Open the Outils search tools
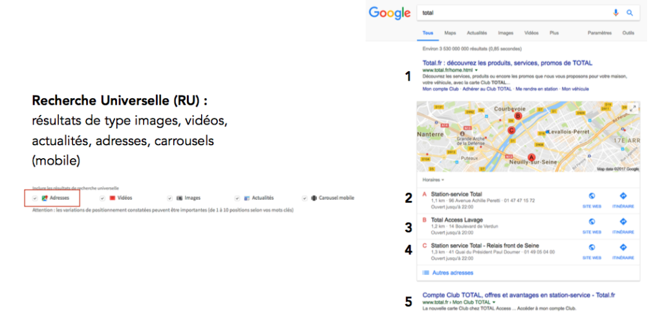 [628, 33]
